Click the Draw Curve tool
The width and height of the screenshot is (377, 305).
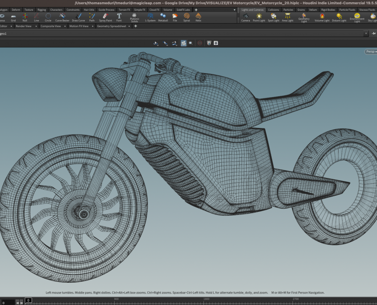(79, 17)
